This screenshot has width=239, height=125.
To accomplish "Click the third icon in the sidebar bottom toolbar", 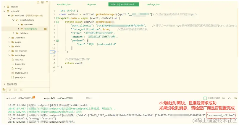I will [x=15, y=90].
